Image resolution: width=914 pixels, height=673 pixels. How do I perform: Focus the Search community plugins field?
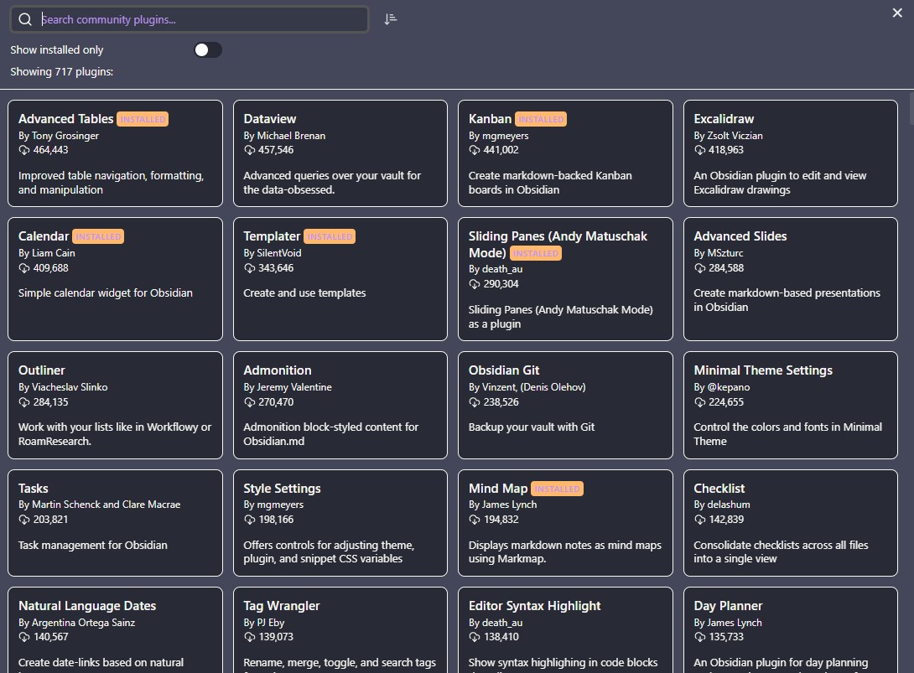click(x=190, y=19)
